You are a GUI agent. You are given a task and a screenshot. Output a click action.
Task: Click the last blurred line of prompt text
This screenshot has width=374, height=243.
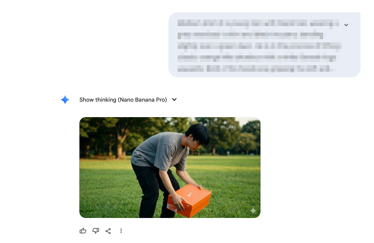click(256, 69)
